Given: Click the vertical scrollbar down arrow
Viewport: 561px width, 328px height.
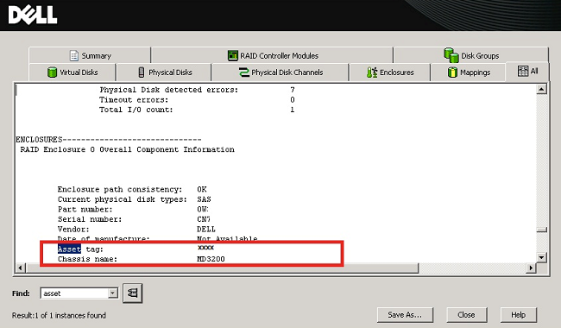Looking at the screenshot, I should click(542, 257).
